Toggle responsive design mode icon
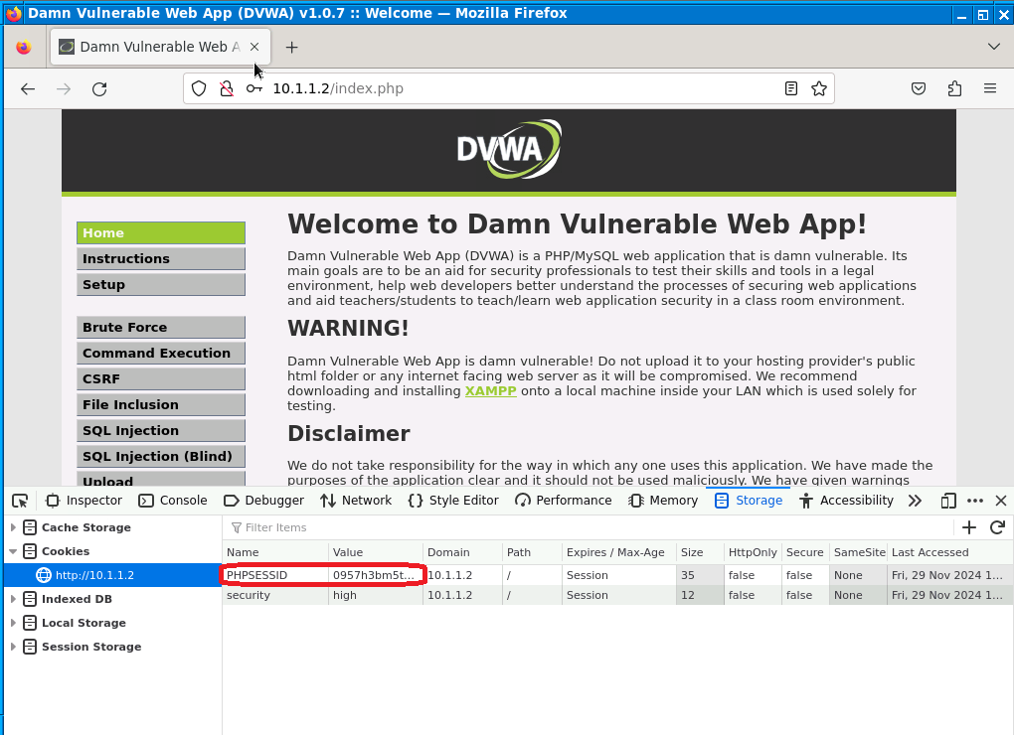The height and width of the screenshot is (735, 1014). tap(948, 501)
